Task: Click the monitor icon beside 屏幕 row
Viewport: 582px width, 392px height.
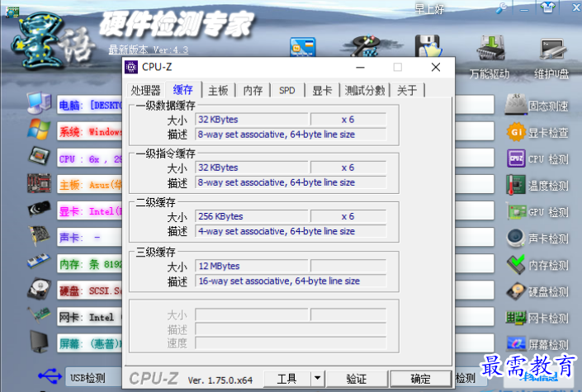Action: tap(39, 342)
